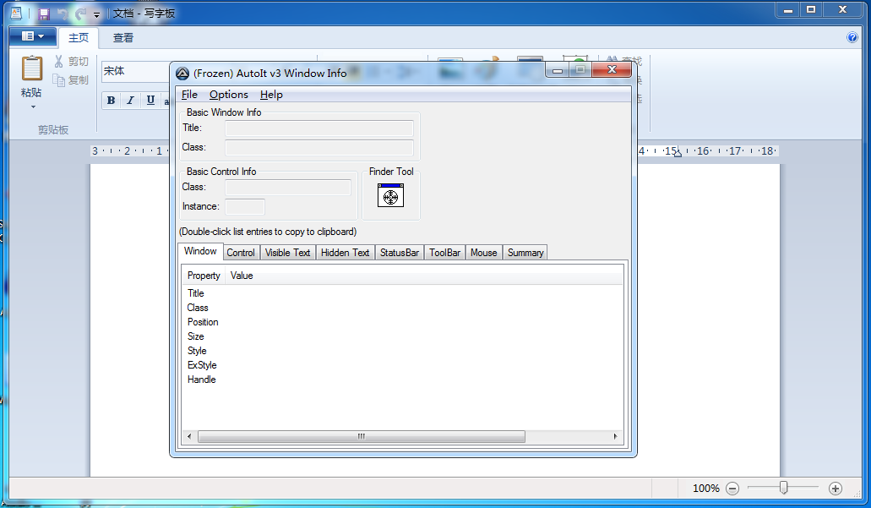
Task: Click the 100% zoom level text
Action: [x=706, y=489]
